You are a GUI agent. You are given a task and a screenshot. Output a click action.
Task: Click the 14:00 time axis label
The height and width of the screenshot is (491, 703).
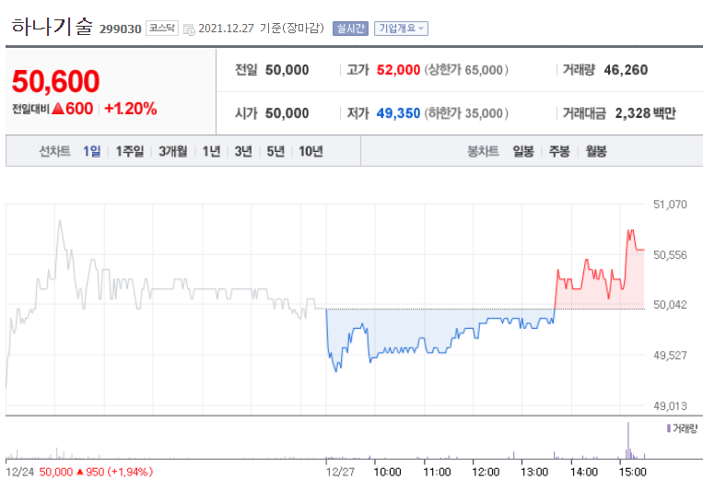(584, 472)
